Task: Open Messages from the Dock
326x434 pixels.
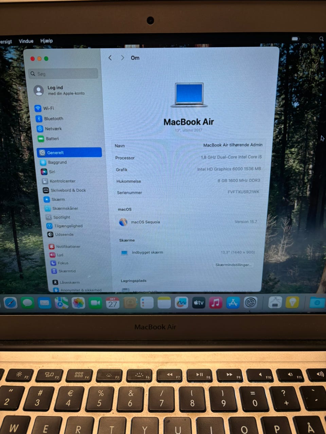Action: (28, 303)
